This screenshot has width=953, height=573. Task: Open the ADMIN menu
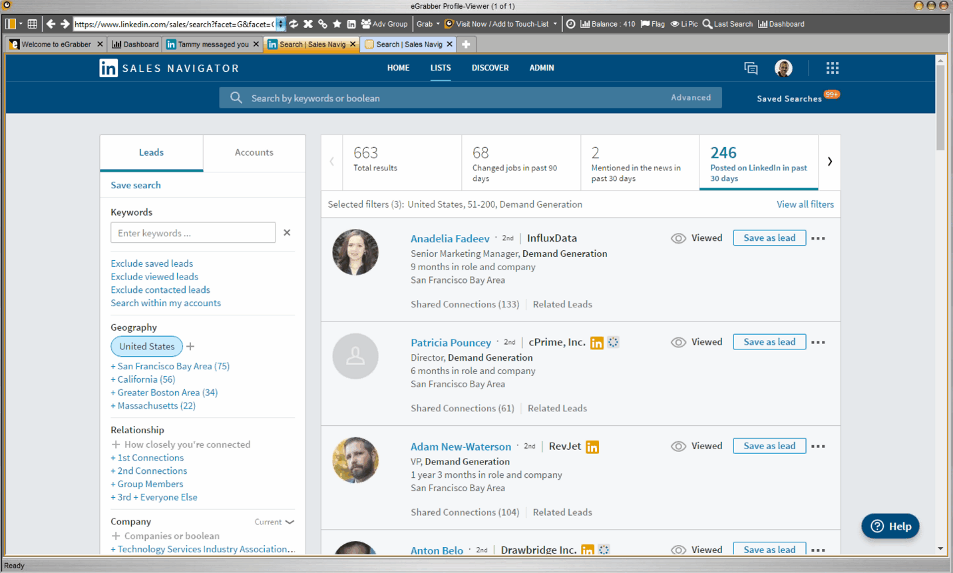click(x=542, y=68)
